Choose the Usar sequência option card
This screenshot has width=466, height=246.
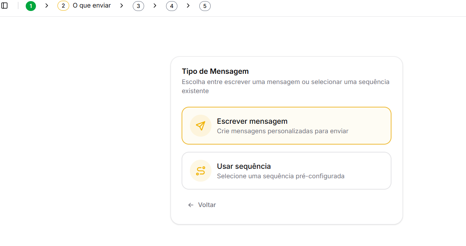[286, 171]
